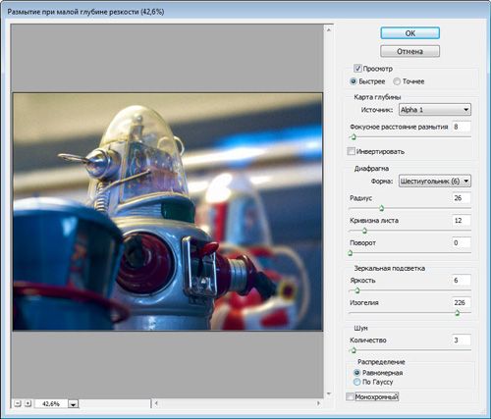Click the preview scroll up arrow
491x419 pixels.
(x=329, y=29)
